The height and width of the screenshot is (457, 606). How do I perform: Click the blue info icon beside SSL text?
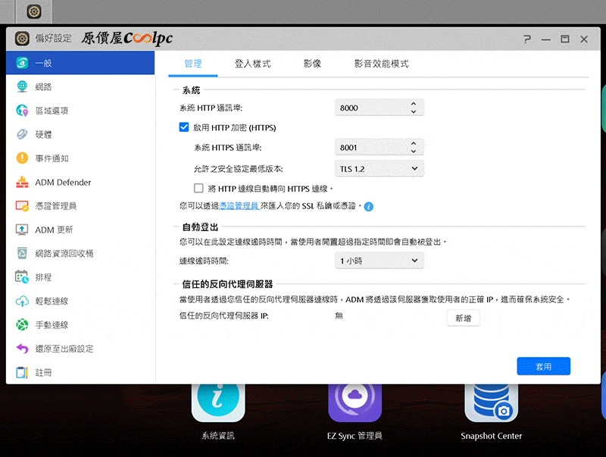369,206
